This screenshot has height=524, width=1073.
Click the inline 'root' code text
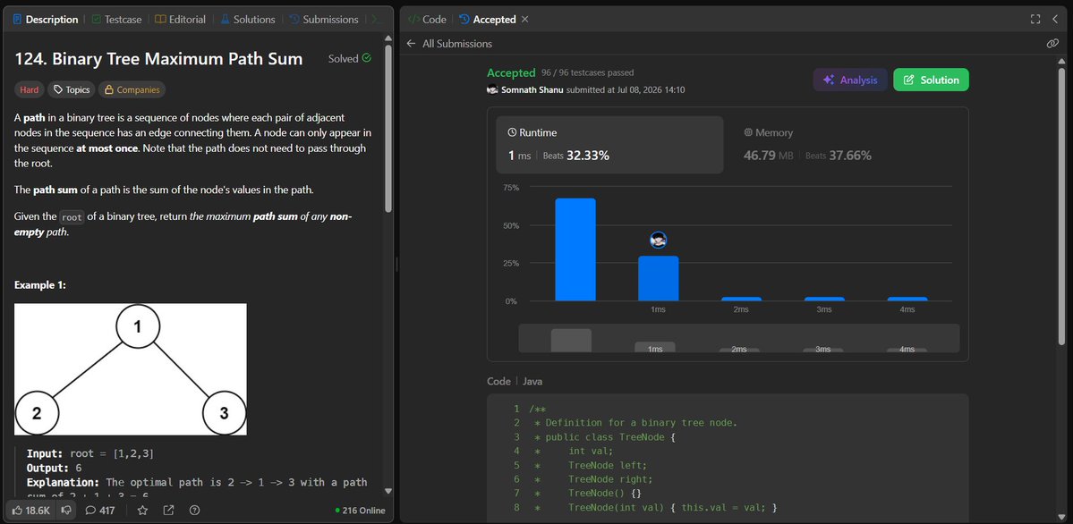point(72,217)
